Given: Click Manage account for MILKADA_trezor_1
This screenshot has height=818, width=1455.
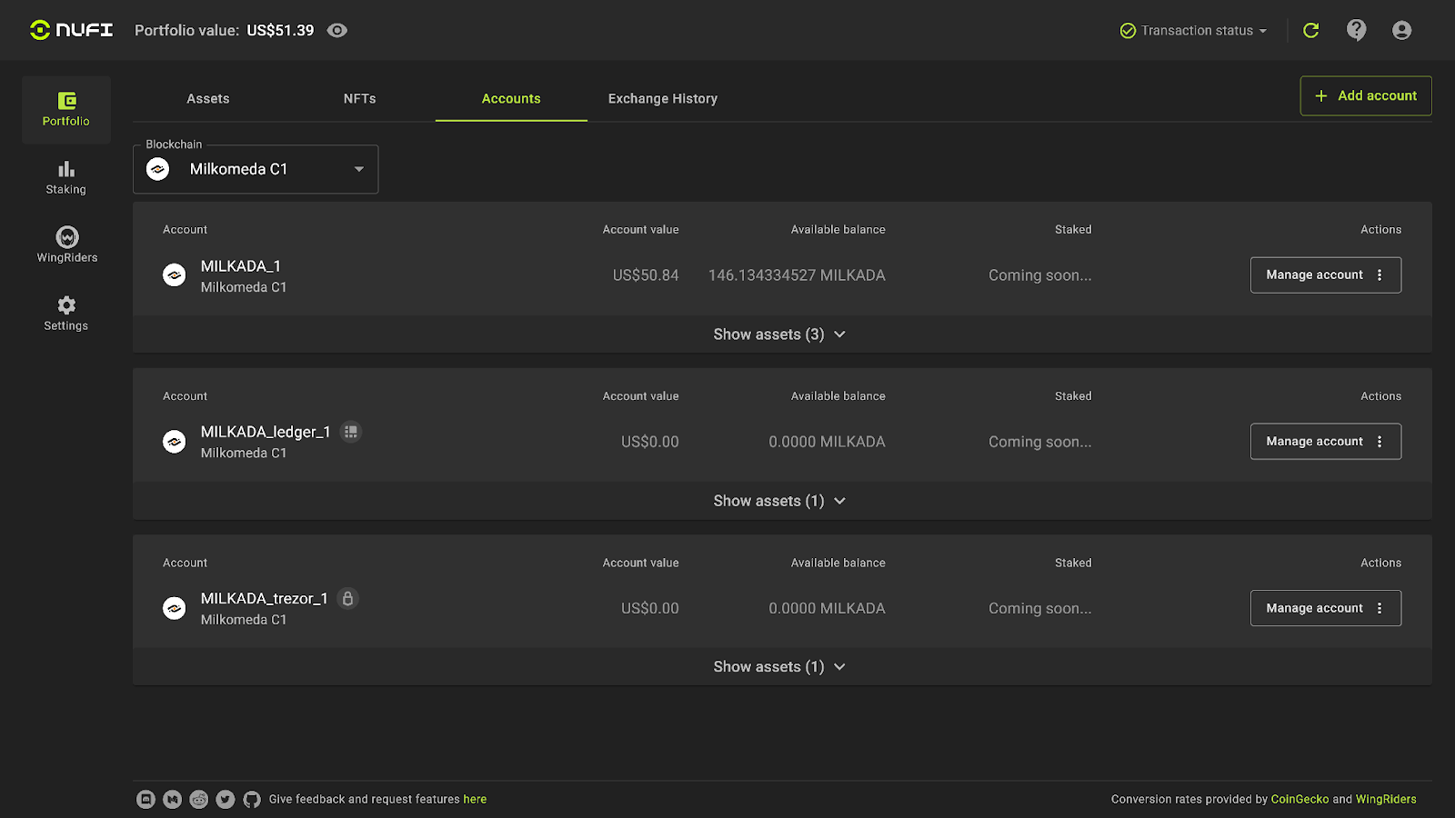Looking at the screenshot, I should click(1326, 608).
